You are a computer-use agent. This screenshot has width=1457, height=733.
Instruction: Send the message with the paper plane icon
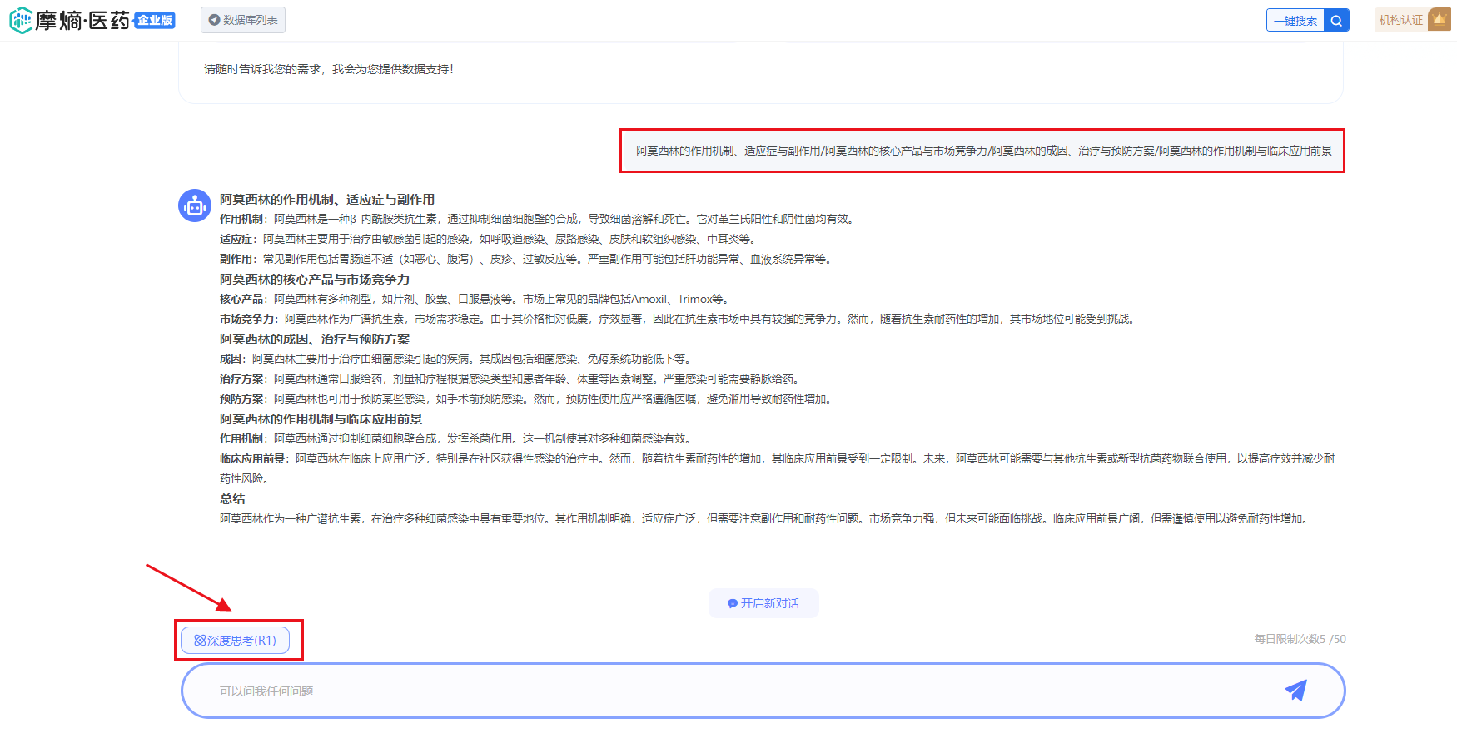[1295, 690]
